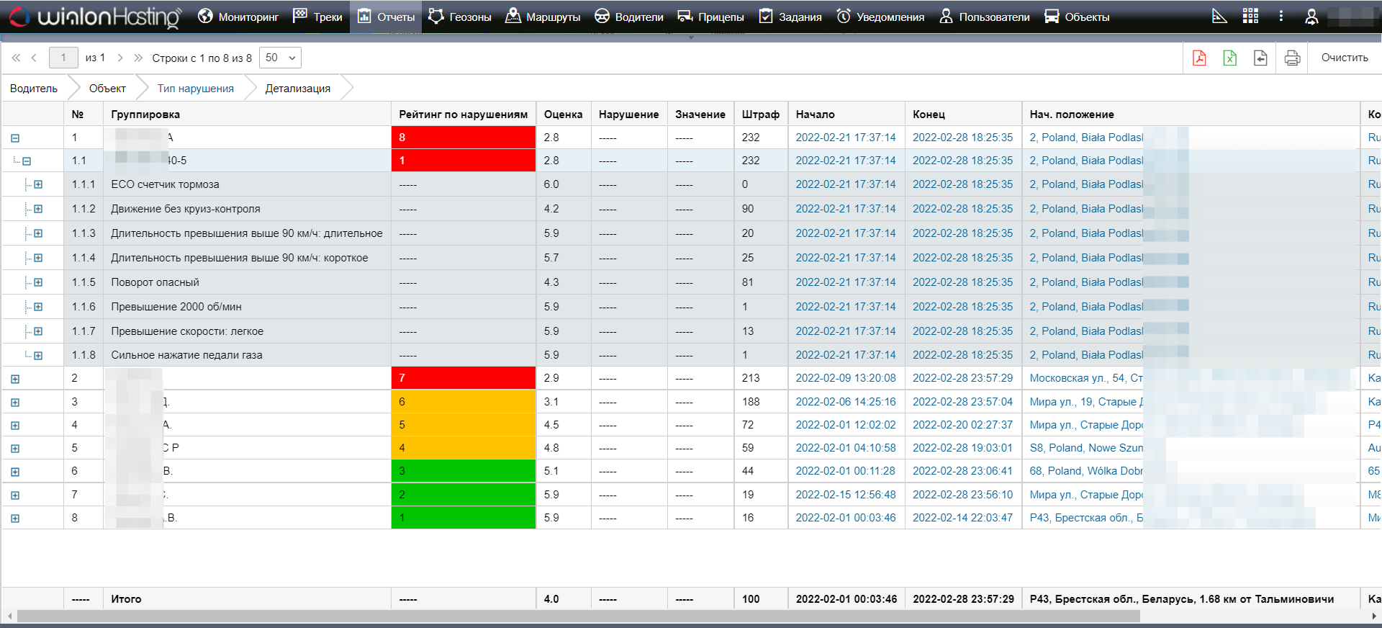Click the import file icon in toolbar
The height and width of the screenshot is (628, 1382).
1260,58
